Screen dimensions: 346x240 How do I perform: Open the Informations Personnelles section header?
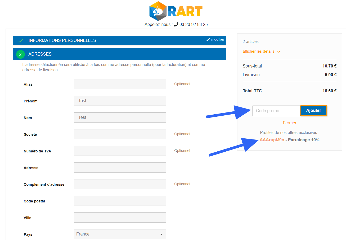[119, 40]
